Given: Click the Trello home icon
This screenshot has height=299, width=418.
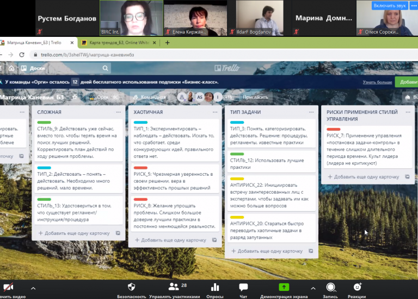Looking at the screenshot, I should click(11, 68).
